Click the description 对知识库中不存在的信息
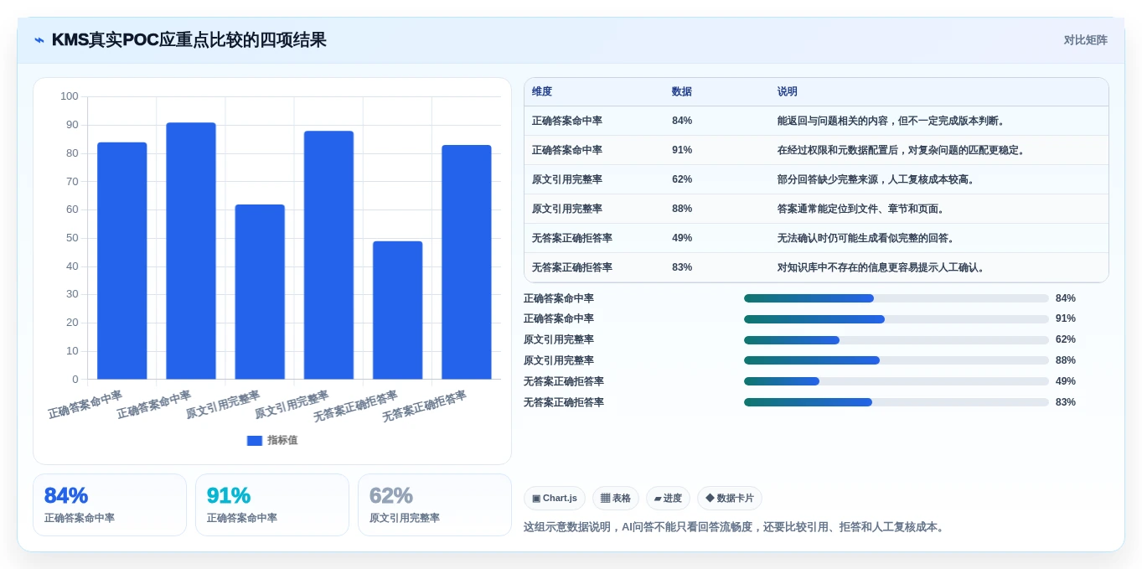 [x=881, y=267]
